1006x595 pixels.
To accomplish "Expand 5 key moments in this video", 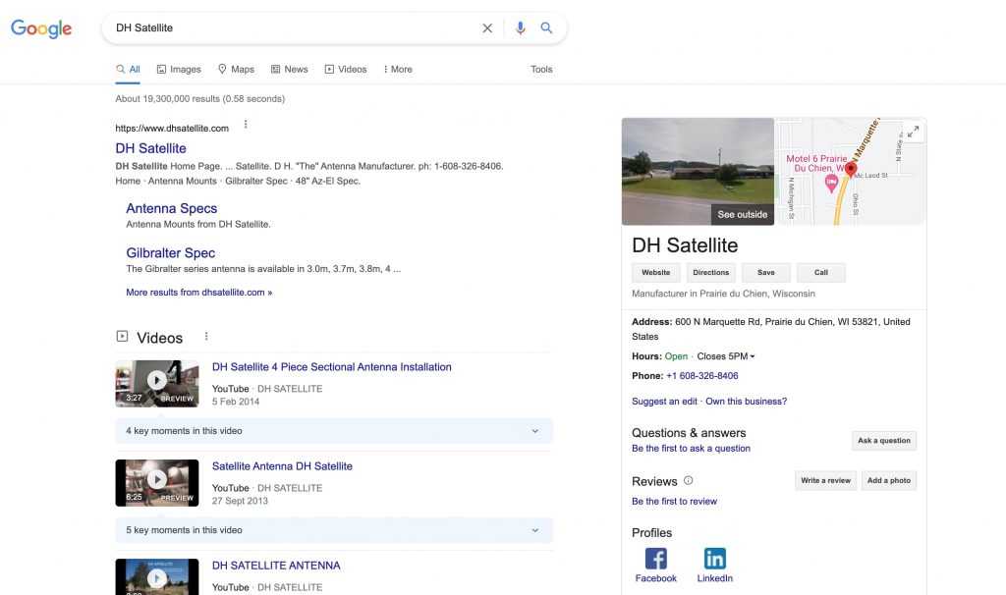I will [x=334, y=530].
